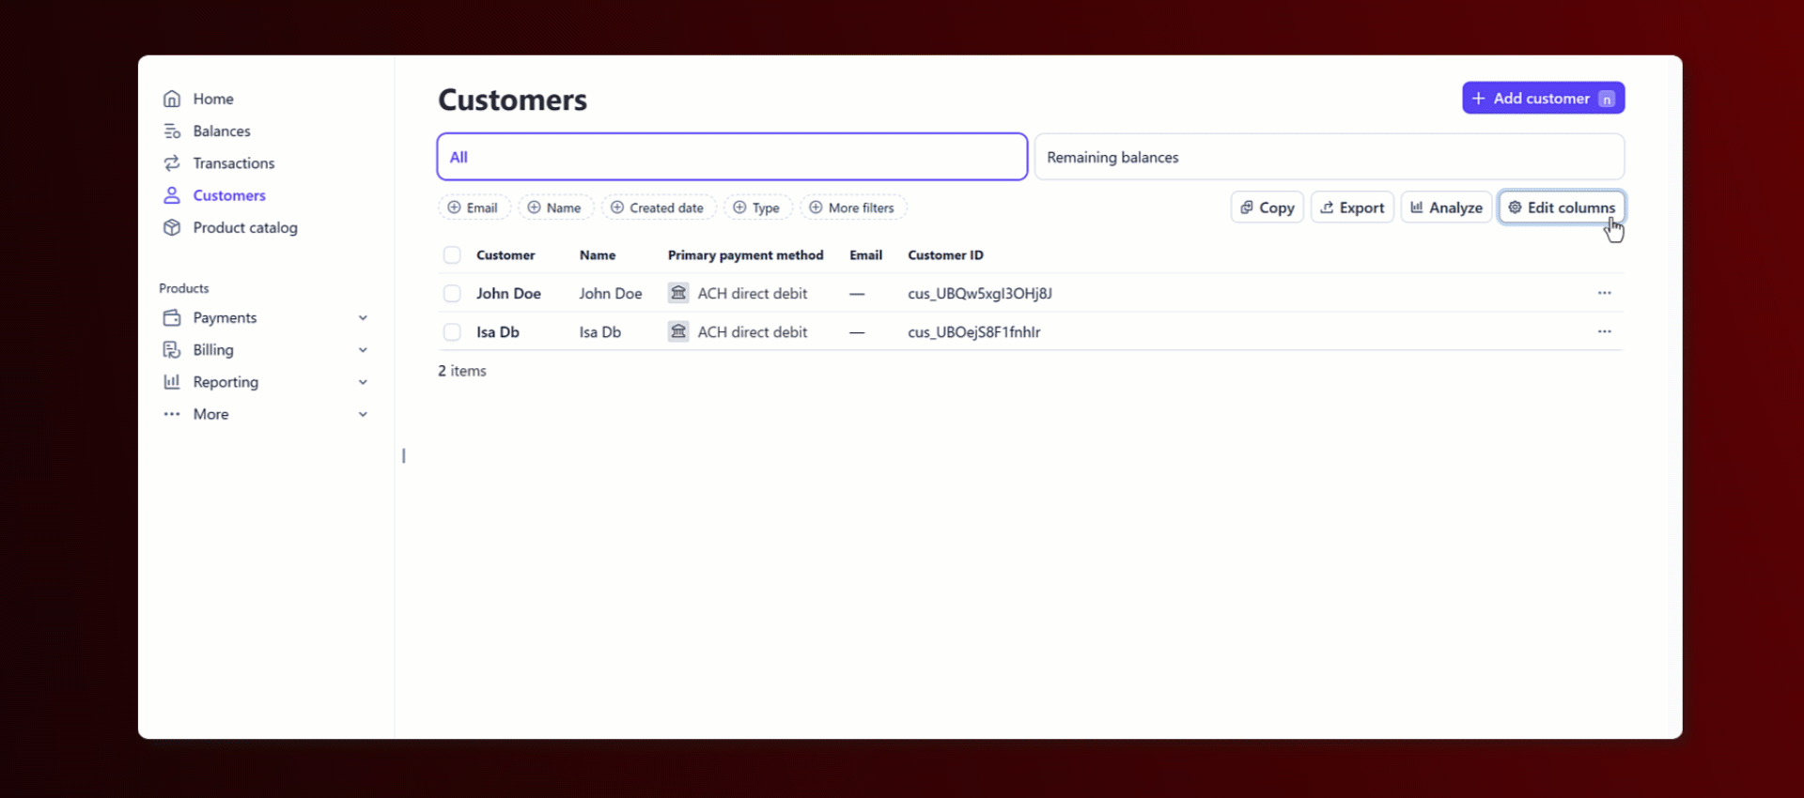Image resolution: width=1804 pixels, height=798 pixels.
Task: Expand the More section chevron
Action: (363, 414)
